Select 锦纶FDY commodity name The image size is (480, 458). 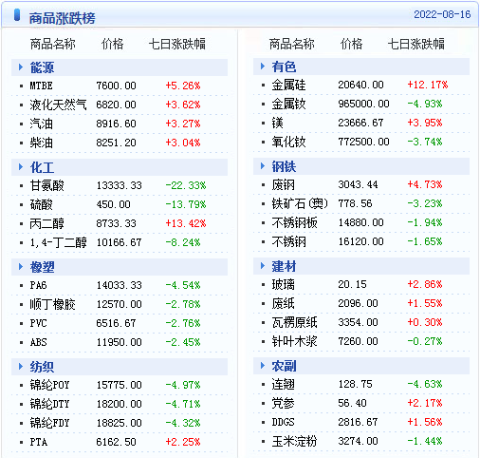[49, 423]
